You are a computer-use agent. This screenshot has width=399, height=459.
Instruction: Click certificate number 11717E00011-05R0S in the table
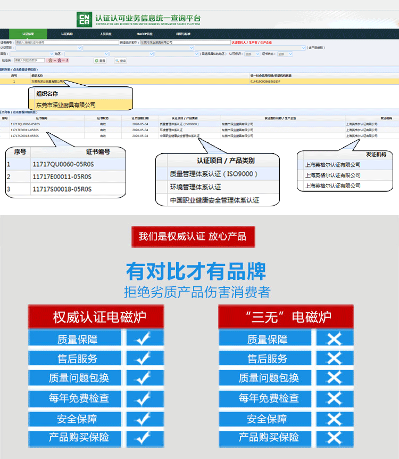coord(24,130)
